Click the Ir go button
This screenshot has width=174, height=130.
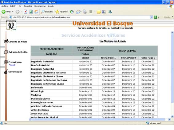point(156,17)
